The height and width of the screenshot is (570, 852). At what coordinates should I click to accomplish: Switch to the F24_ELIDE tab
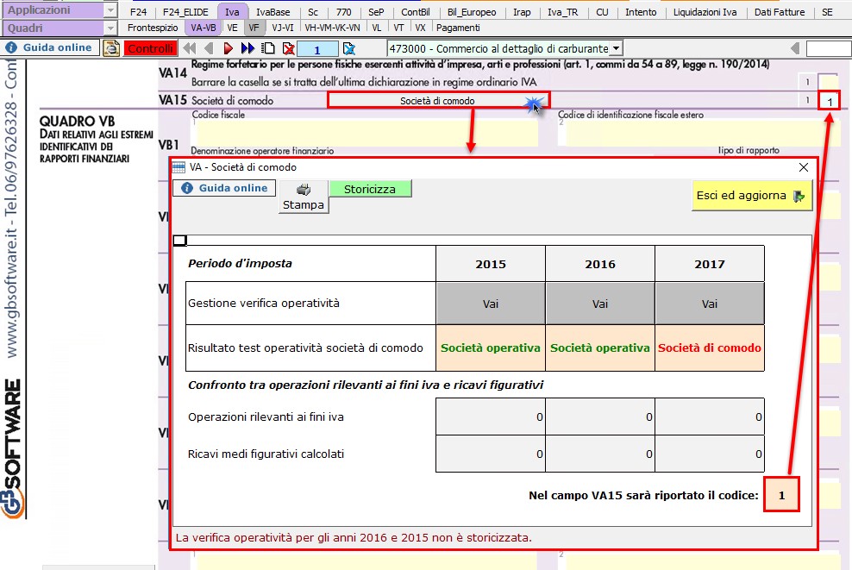pos(185,12)
